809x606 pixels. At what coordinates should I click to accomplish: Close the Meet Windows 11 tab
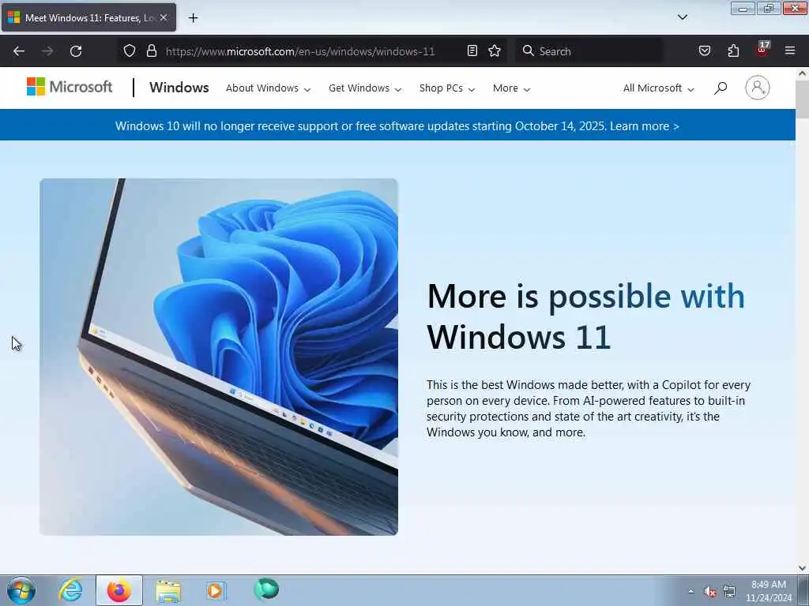[164, 17]
